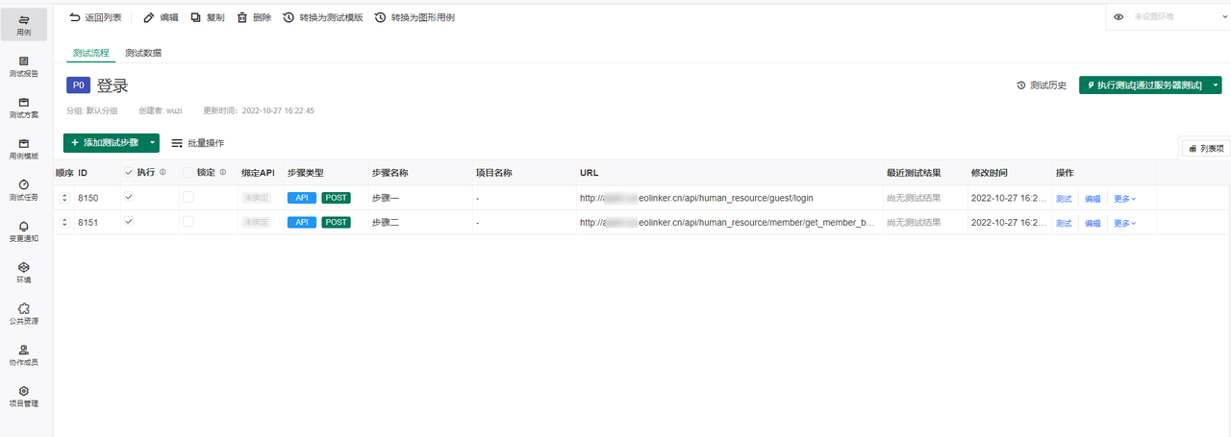Click 编辑 link for step 8151

tap(1093, 224)
